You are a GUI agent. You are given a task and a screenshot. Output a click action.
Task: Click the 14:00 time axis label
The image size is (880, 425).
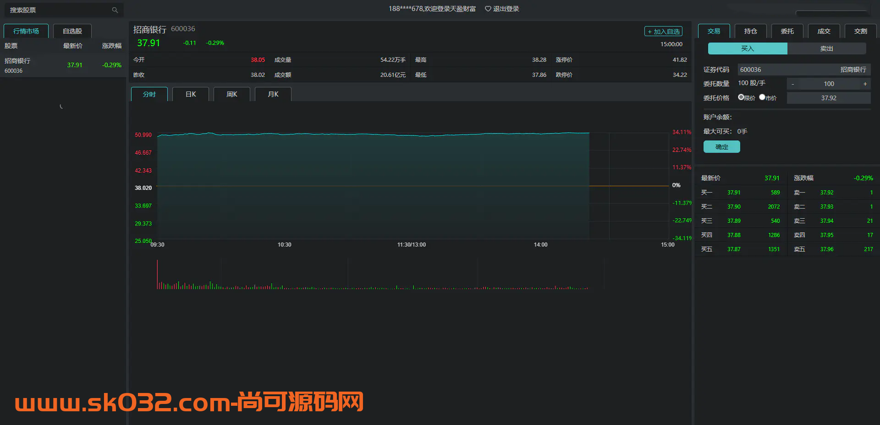540,245
